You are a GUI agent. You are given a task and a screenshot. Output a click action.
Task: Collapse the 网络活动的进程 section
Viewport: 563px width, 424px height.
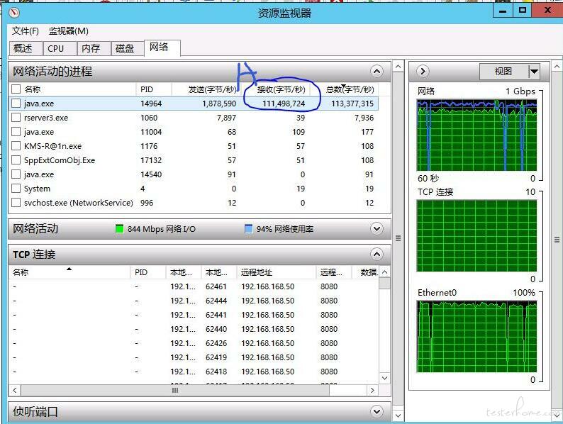pyautogui.click(x=377, y=71)
